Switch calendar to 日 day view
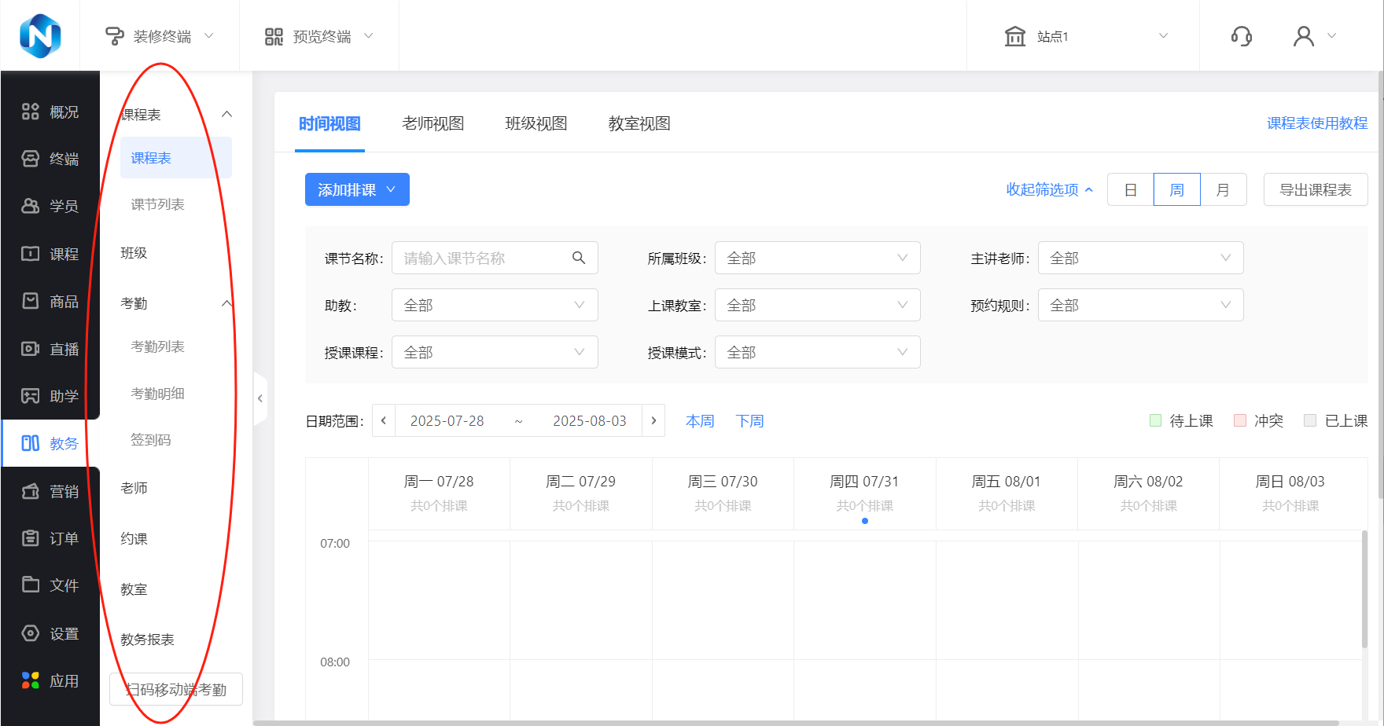1384x726 pixels. pyautogui.click(x=1130, y=189)
